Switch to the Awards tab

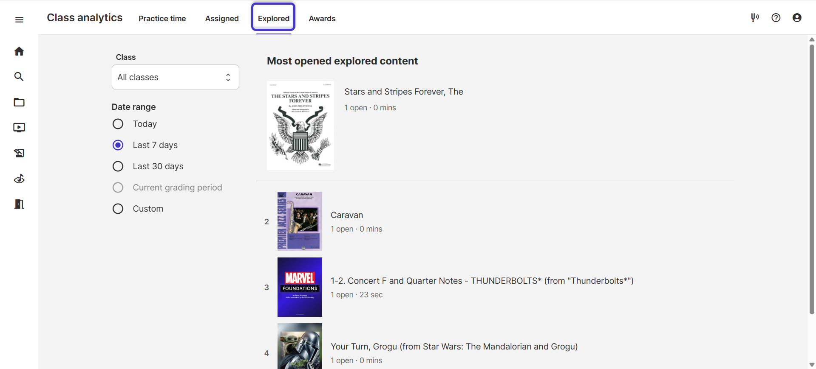coord(322,19)
